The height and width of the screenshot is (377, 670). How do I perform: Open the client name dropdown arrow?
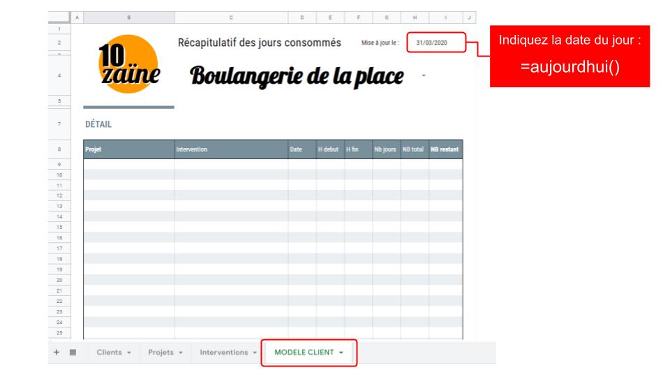[x=424, y=75]
